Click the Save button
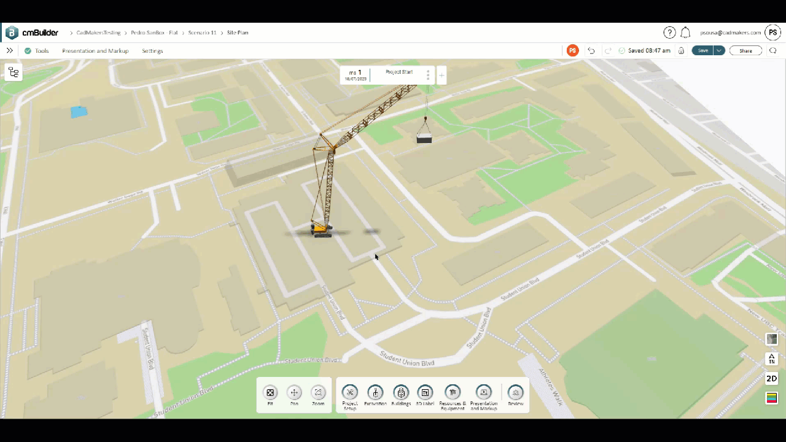Viewport: 786px width, 442px height. point(702,50)
